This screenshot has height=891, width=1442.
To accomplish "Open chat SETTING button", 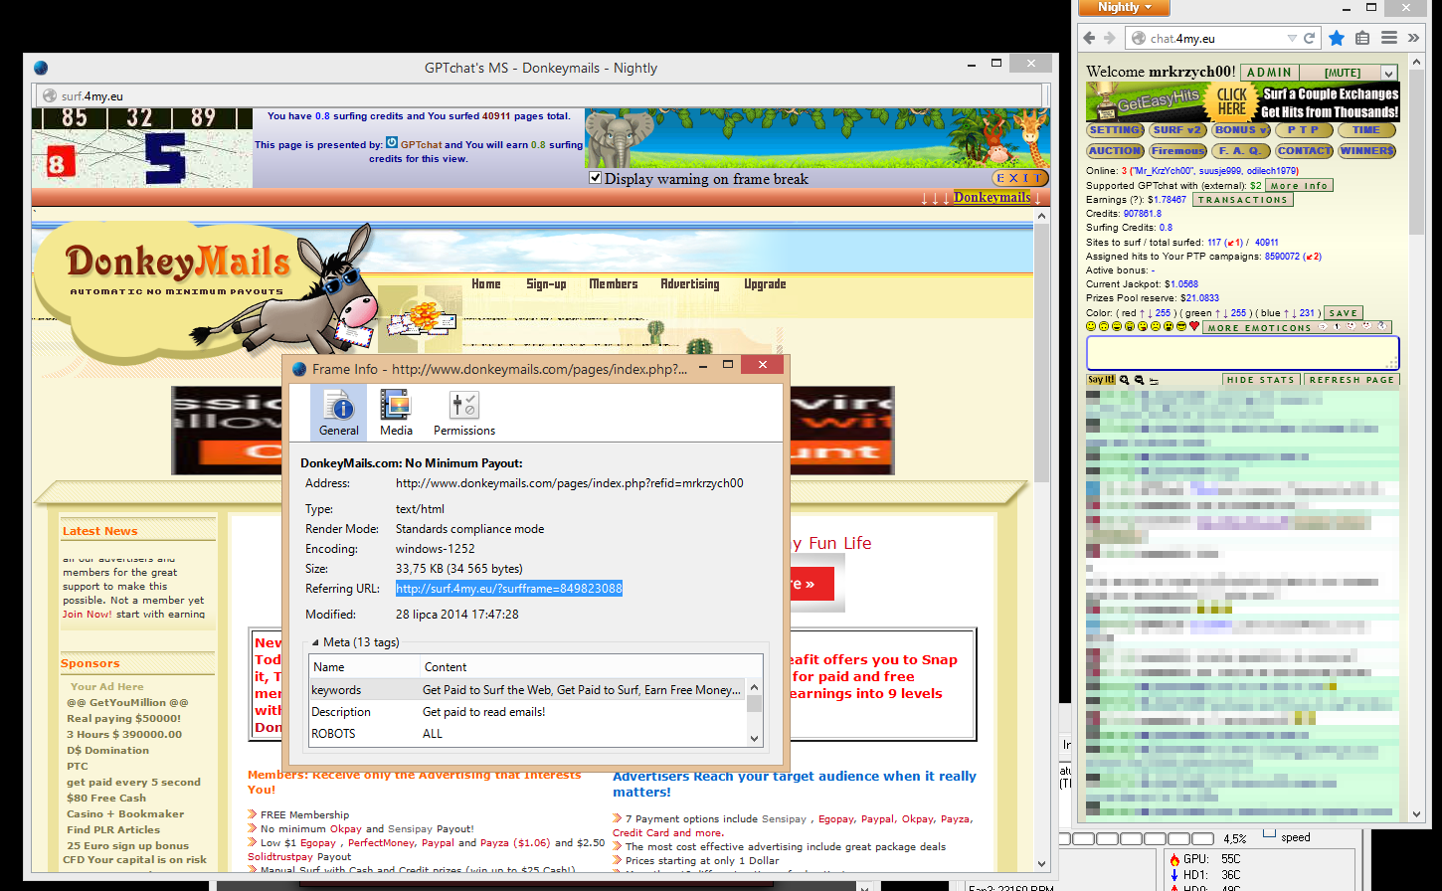I will click(x=1115, y=130).
